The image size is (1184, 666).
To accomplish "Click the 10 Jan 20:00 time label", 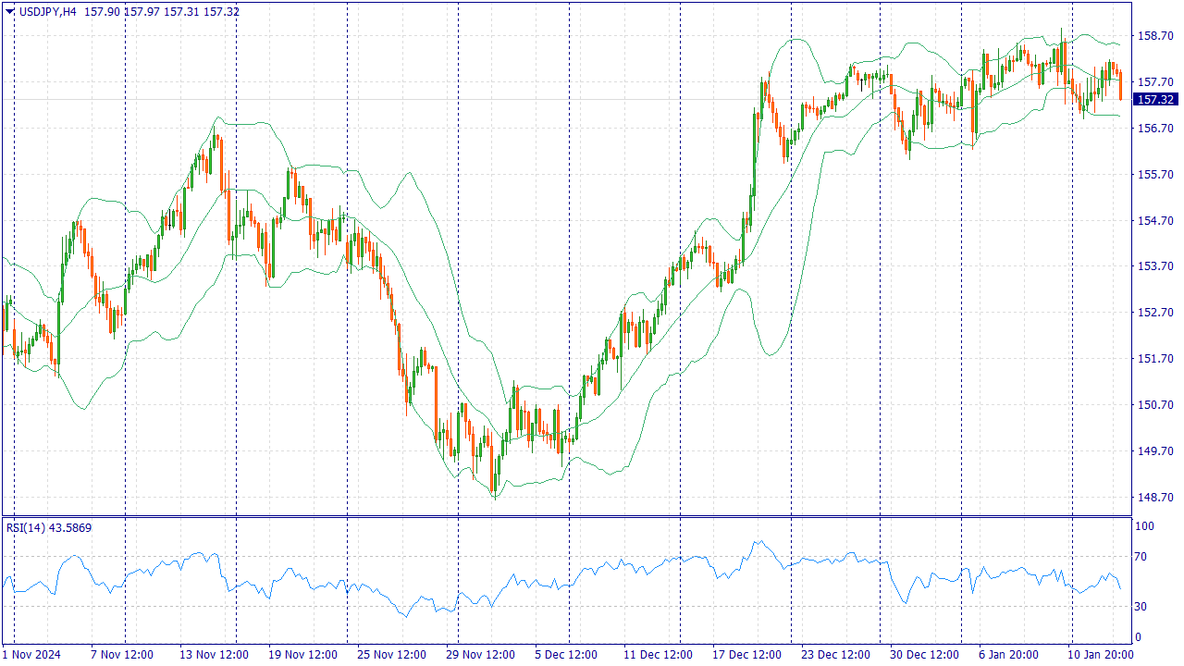I will click(x=1102, y=655).
